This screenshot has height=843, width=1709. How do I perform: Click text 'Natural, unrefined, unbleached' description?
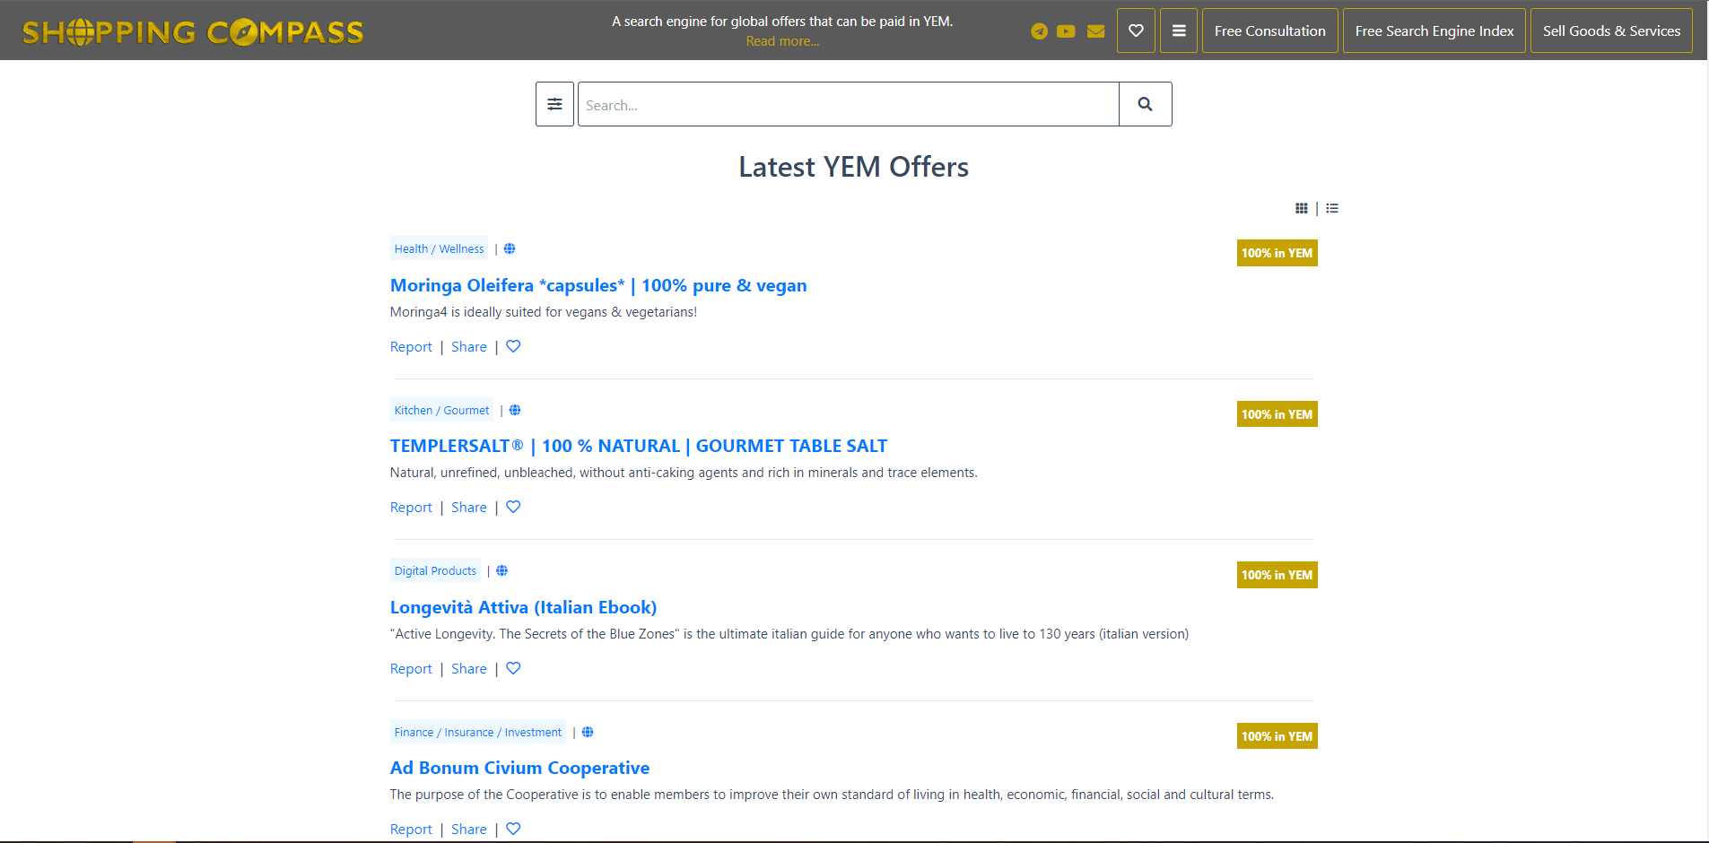[684, 473]
